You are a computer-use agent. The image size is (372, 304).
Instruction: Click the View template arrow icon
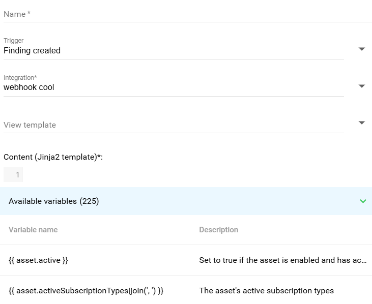362,123
